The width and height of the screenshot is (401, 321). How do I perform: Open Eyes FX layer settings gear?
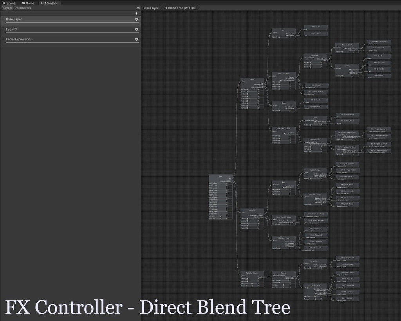tap(137, 29)
